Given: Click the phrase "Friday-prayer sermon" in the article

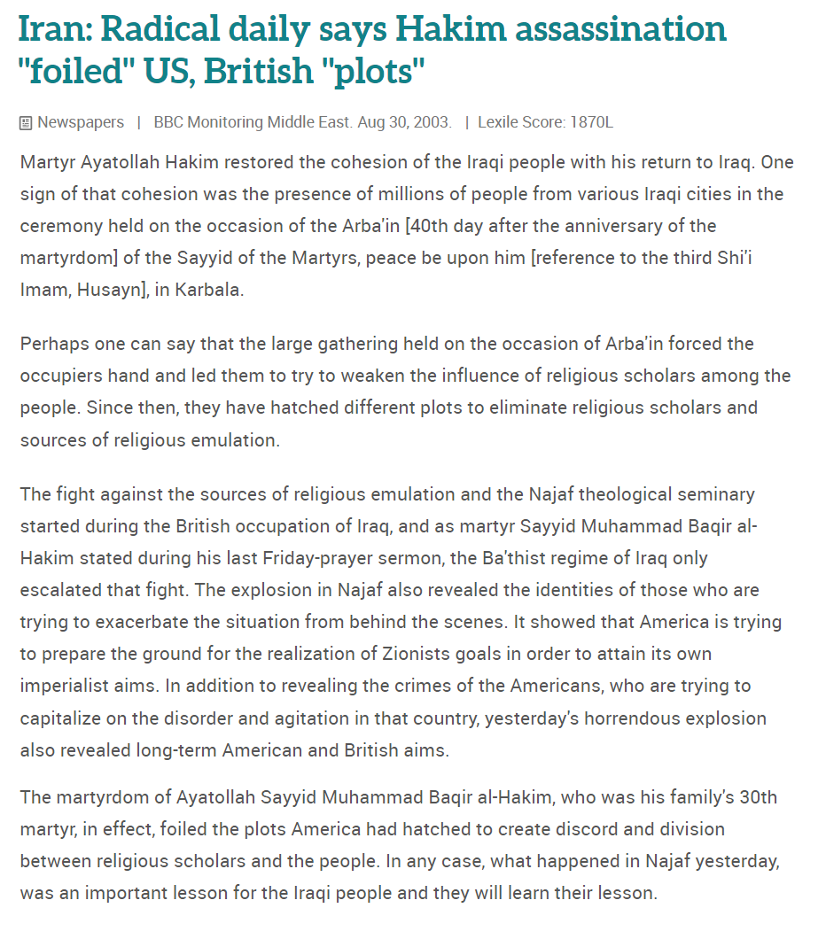Looking at the screenshot, I should click(360, 558).
